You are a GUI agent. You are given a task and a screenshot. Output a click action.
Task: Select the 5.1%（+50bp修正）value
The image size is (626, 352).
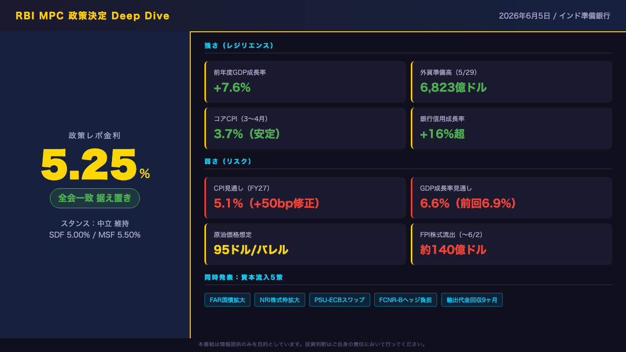coord(267,203)
